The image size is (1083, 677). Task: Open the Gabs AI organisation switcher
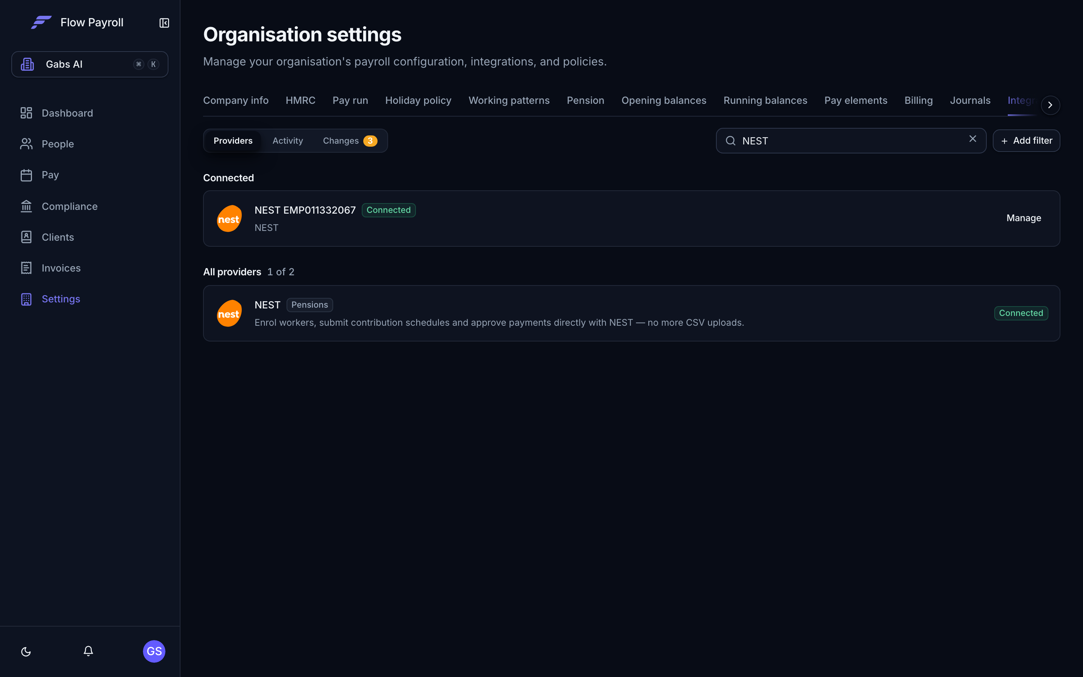tap(90, 64)
